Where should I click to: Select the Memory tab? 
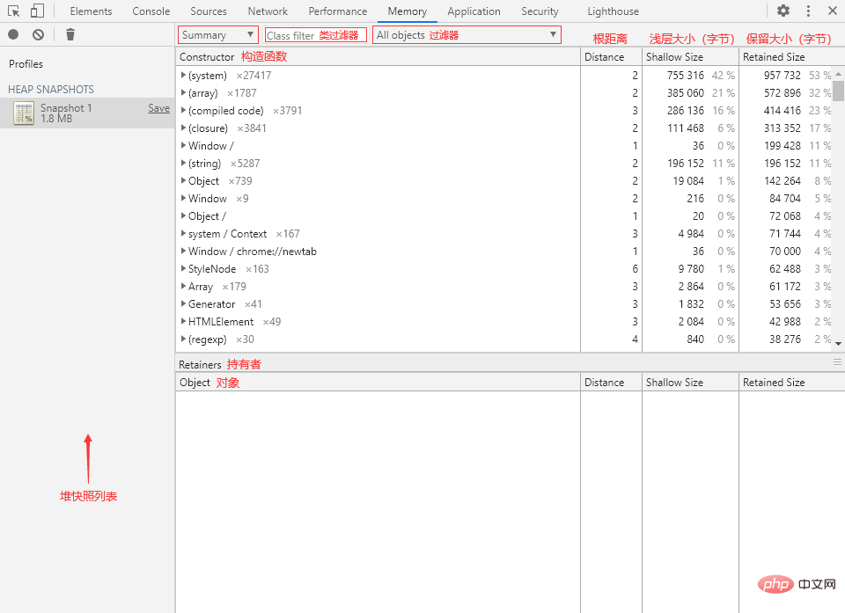407,11
